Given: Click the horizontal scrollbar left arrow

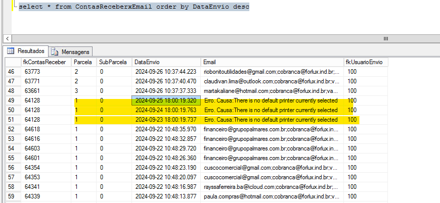Looking at the screenshot, I should [x=7, y=39].
